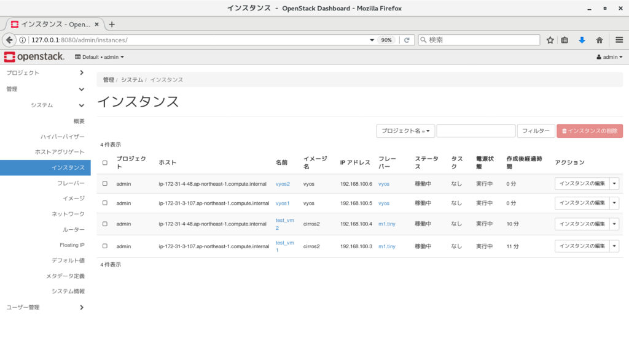Viewport: 629px width, 353px height.
Task: Open the vyos2 instance link
Action: click(x=283, y=184)
